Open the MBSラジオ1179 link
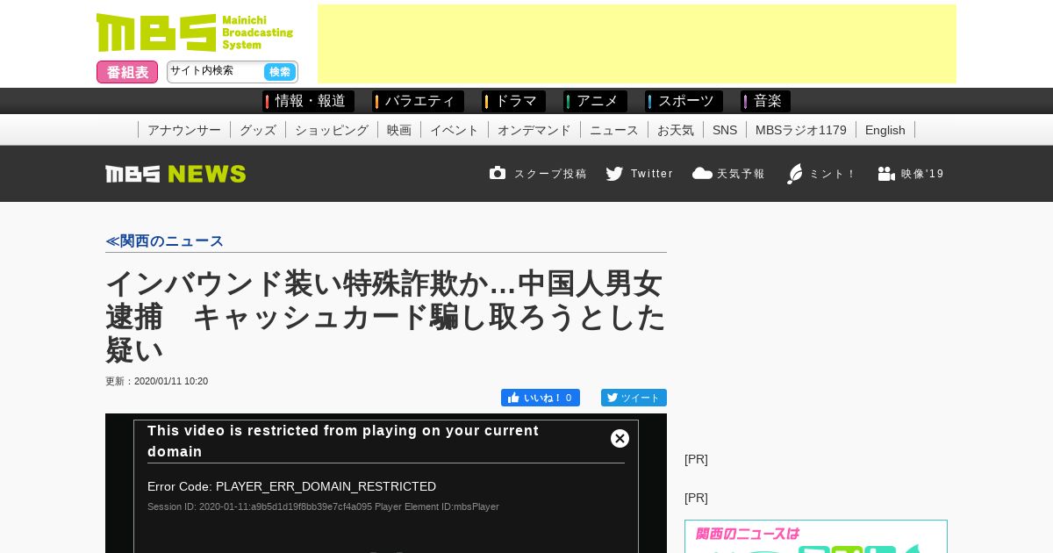The height and width of the screenshot is (553, 1053). pyautogui.click(x=801, y=130)
